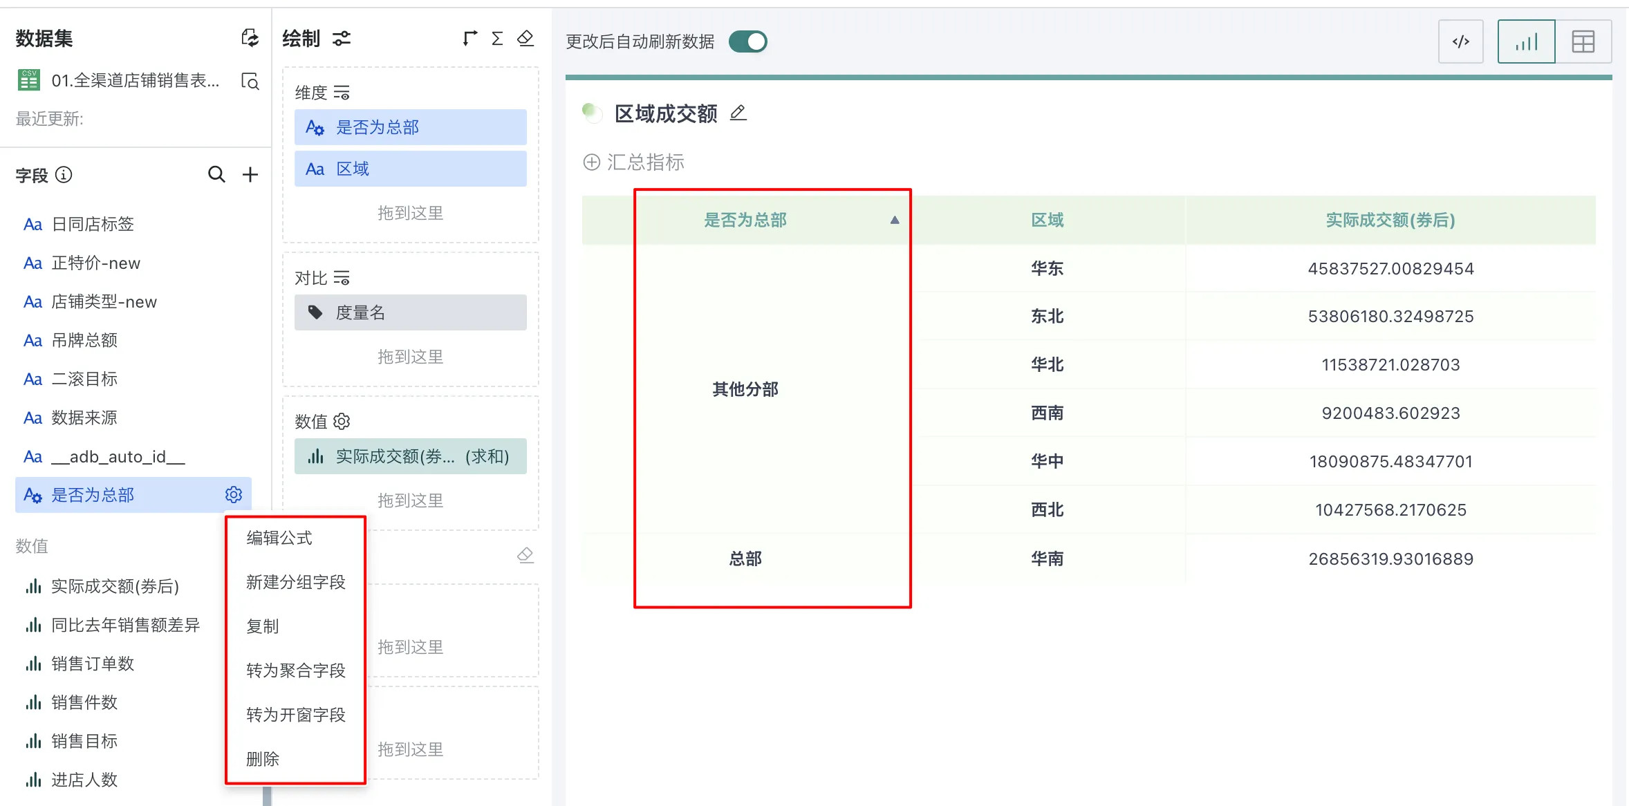Click the plus icon to add field

[250, 175]
